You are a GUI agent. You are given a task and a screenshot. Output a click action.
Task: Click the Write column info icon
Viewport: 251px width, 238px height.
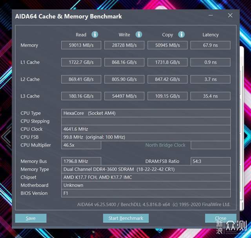(x=139, y=35)
